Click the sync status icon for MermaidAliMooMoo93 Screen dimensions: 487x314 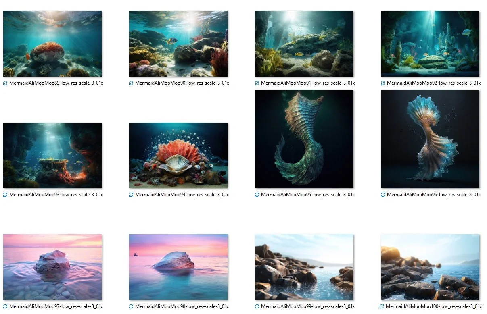pos(5,195)
